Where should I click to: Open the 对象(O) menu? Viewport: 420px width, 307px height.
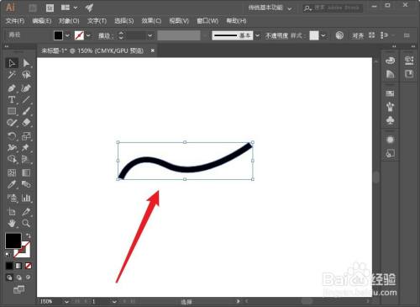(69, 21)
